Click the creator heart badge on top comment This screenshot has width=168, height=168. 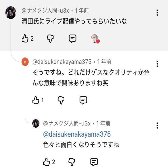(95, 39)
